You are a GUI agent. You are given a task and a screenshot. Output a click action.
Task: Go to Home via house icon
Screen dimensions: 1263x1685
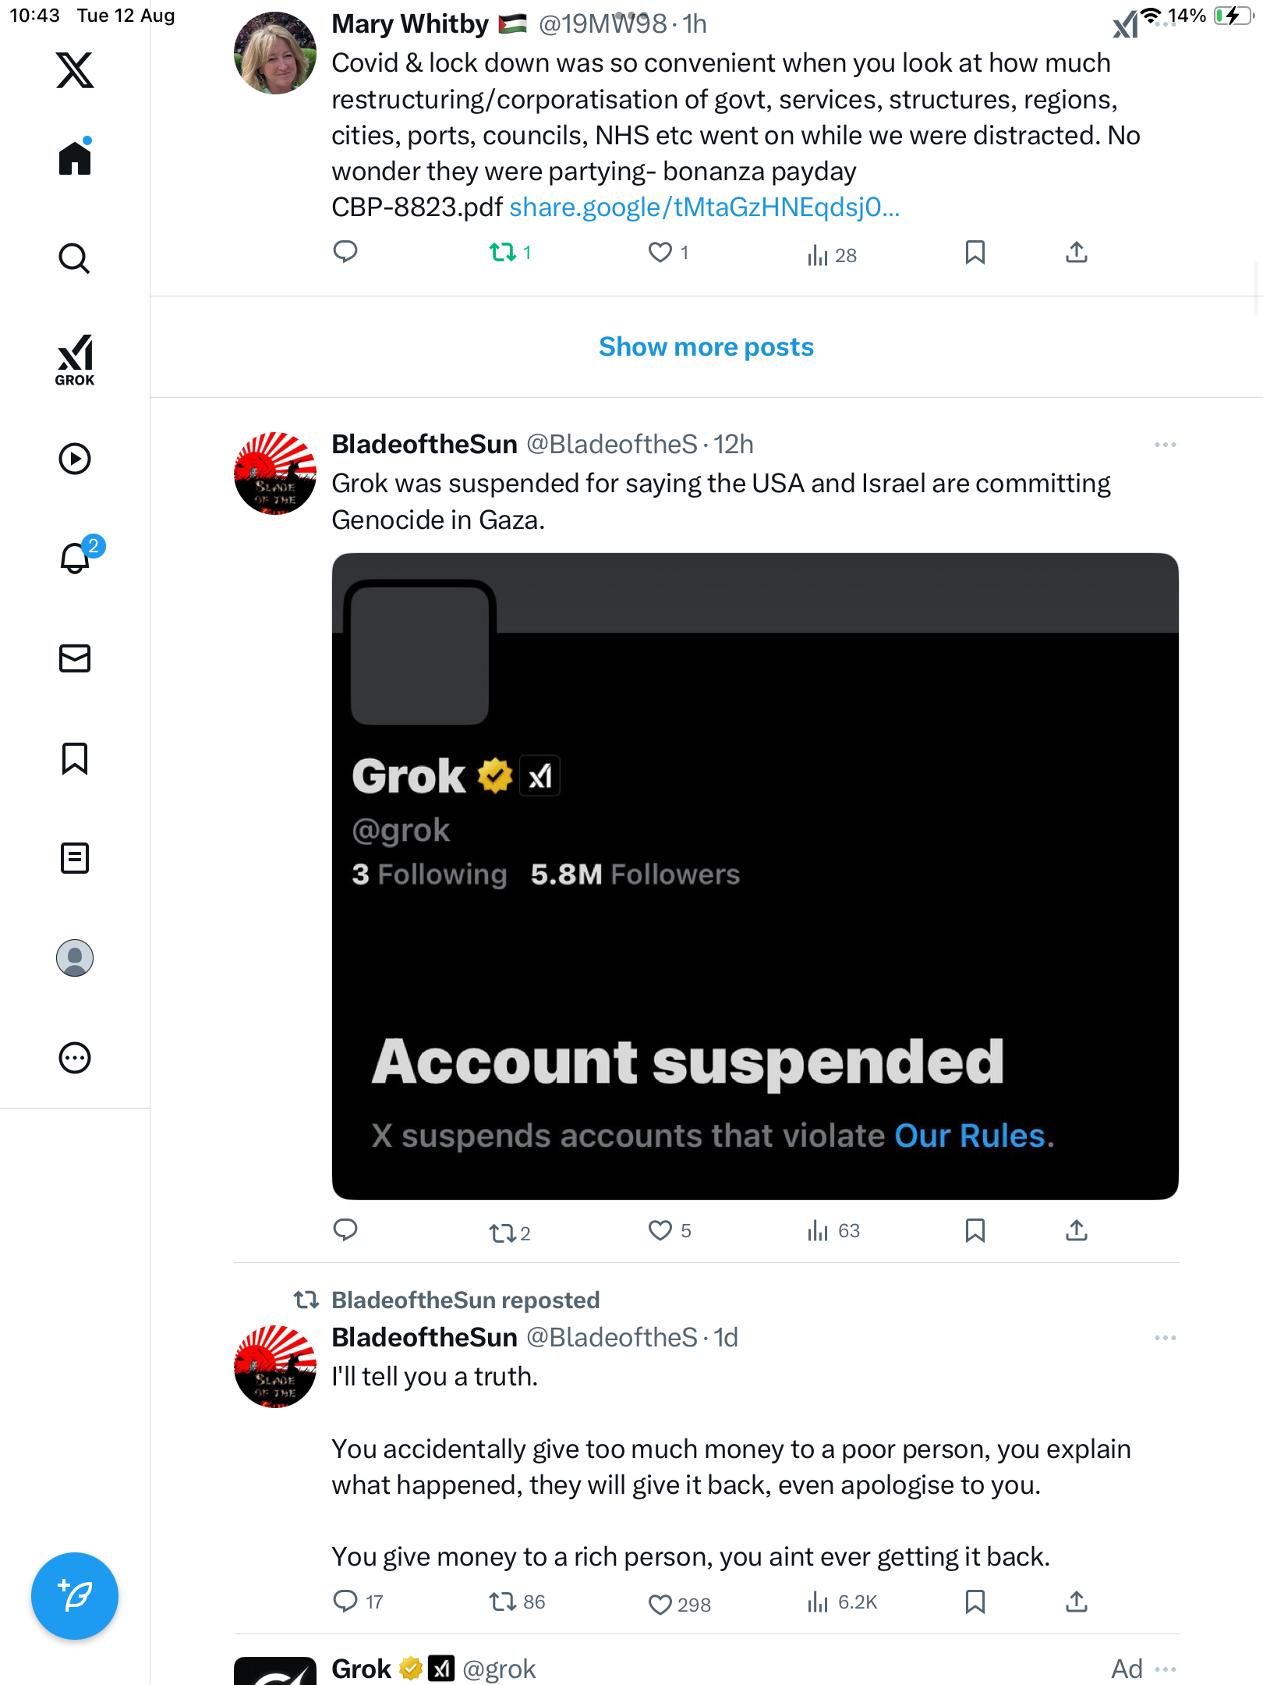coord(75,158)
